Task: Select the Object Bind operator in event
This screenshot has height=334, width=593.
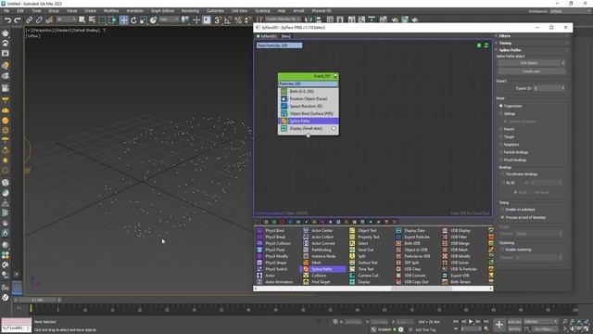Action: [309, 113]
